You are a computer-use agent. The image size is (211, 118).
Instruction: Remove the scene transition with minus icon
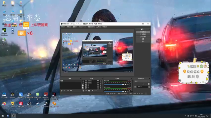tap(146, 84)
